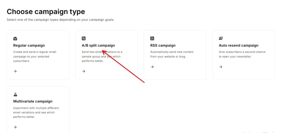Open the RSS campaign title
Viewport: 283px width, 133px height.
(x=163, y=45)
